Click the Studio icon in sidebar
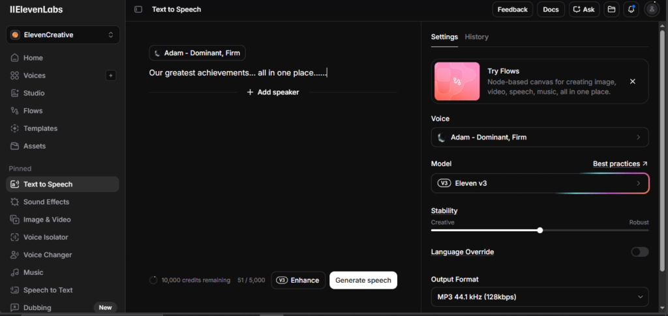The image size is (668, 316). pyautogui.click(x=15, y=93)
